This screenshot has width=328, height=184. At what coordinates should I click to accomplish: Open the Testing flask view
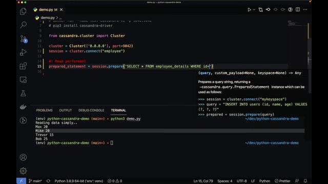pyautogui.click(x=23, y=93)
